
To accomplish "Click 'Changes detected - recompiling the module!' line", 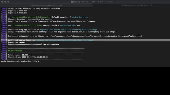I will point(30,19).
